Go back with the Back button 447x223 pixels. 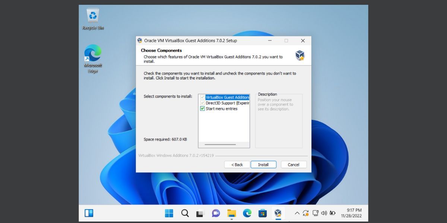(237, 165)
